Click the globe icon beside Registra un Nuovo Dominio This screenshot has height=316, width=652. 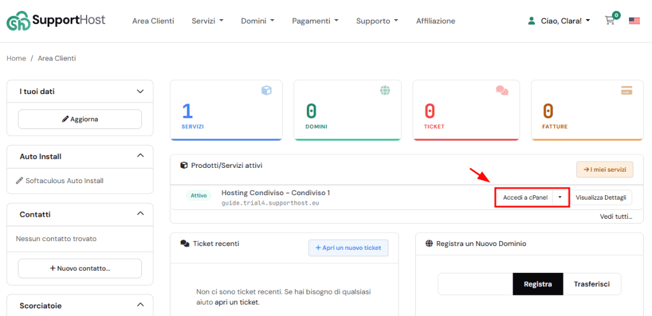coord(430,244)
